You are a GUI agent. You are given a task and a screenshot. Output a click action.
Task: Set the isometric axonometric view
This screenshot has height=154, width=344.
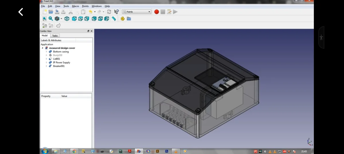(67, 19)
